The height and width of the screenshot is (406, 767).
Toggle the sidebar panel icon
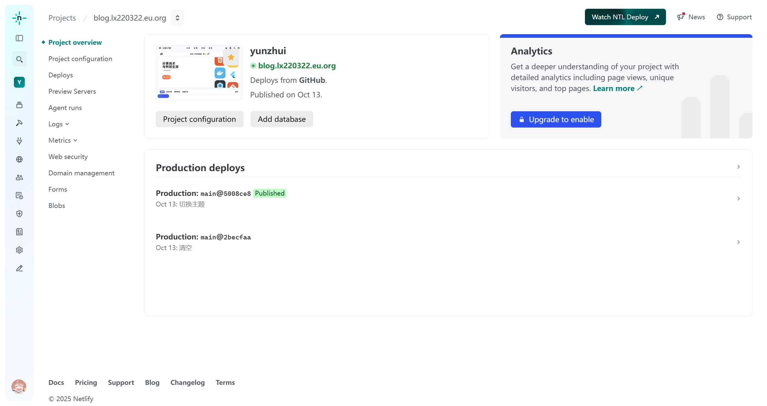tap(19, 38)
